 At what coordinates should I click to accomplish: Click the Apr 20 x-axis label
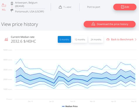114,102
